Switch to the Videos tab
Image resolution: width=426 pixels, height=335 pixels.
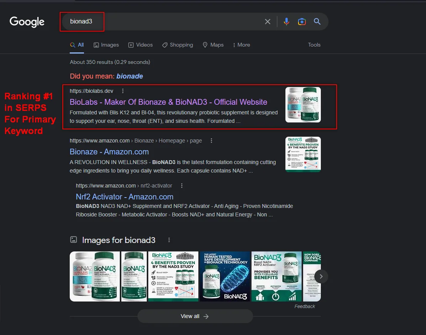(141, 45)
